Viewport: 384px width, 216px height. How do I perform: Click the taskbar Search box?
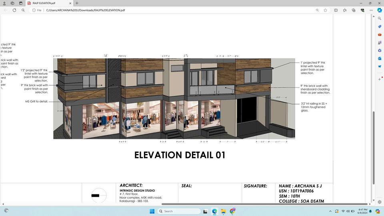pos(179,211)
